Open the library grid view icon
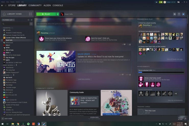 point(30,14)
